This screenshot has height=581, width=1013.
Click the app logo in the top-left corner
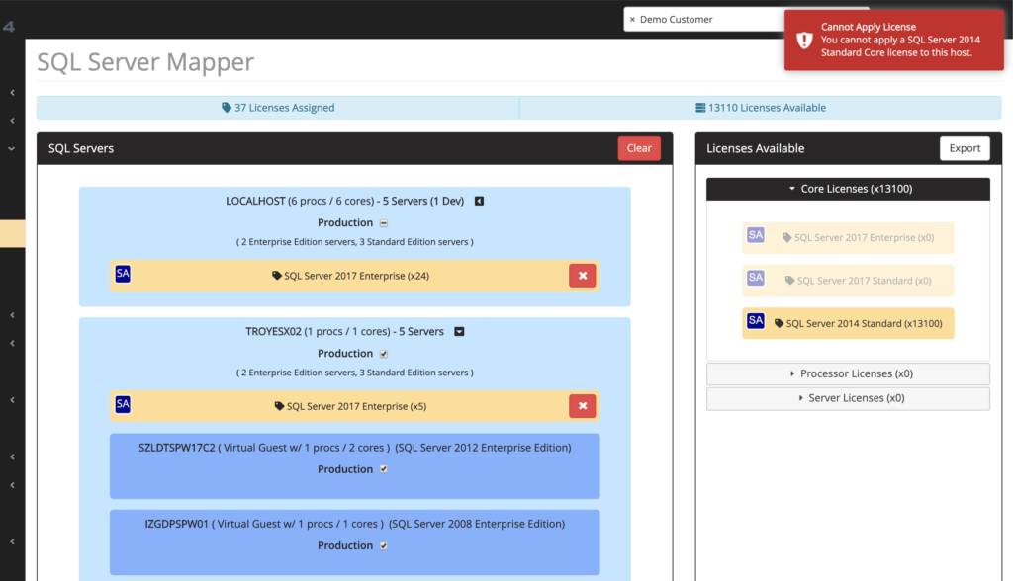(x=9, y=27)
